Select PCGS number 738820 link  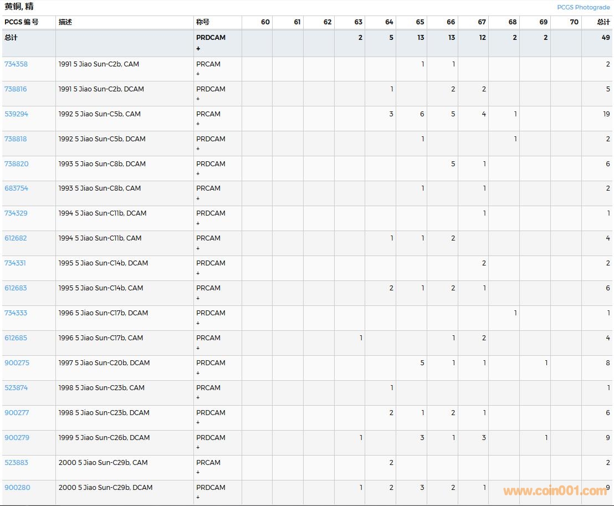pos(16,164)
